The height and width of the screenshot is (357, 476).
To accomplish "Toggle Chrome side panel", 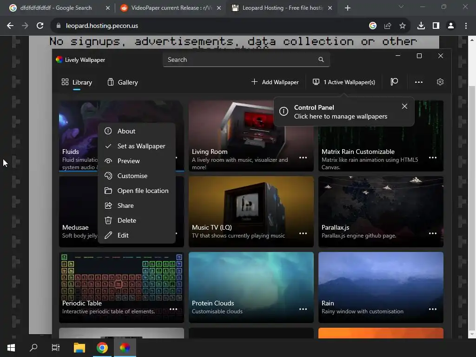I will click(x=436, y=26).
